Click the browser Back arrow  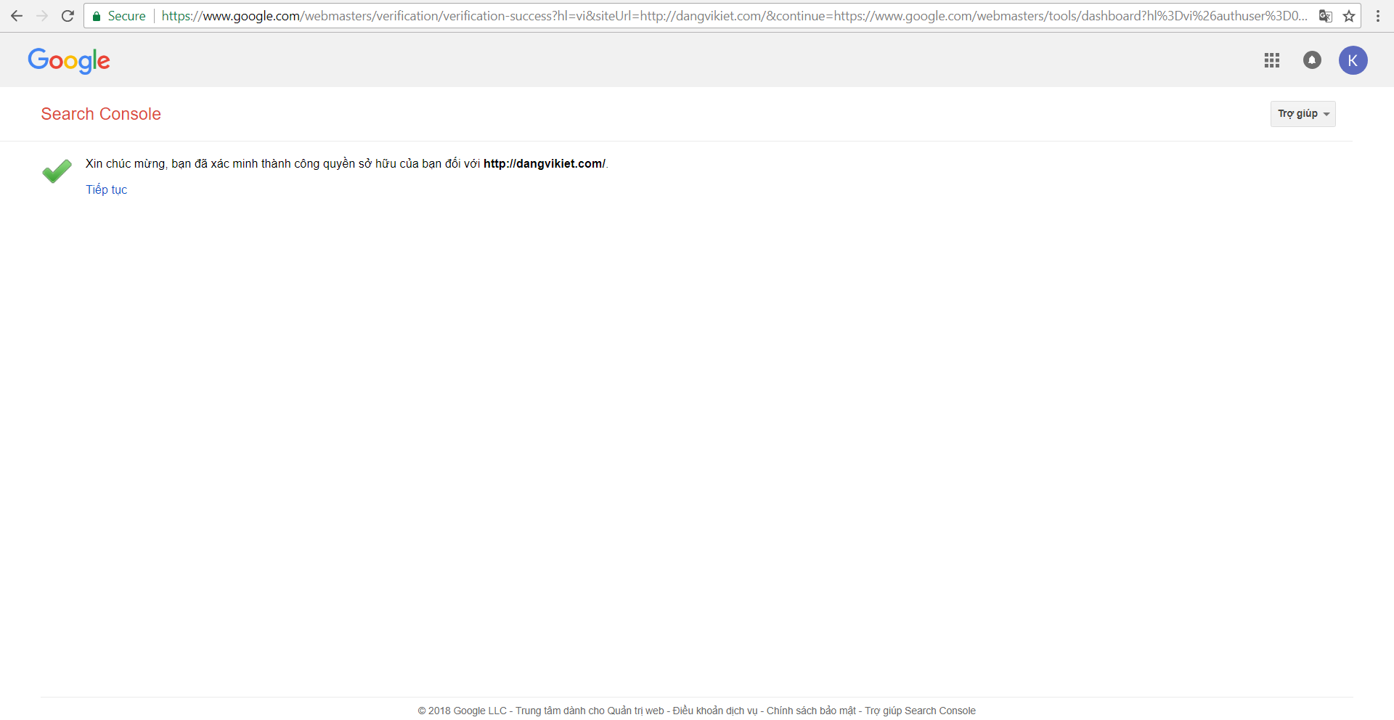[x=17, y=16]
